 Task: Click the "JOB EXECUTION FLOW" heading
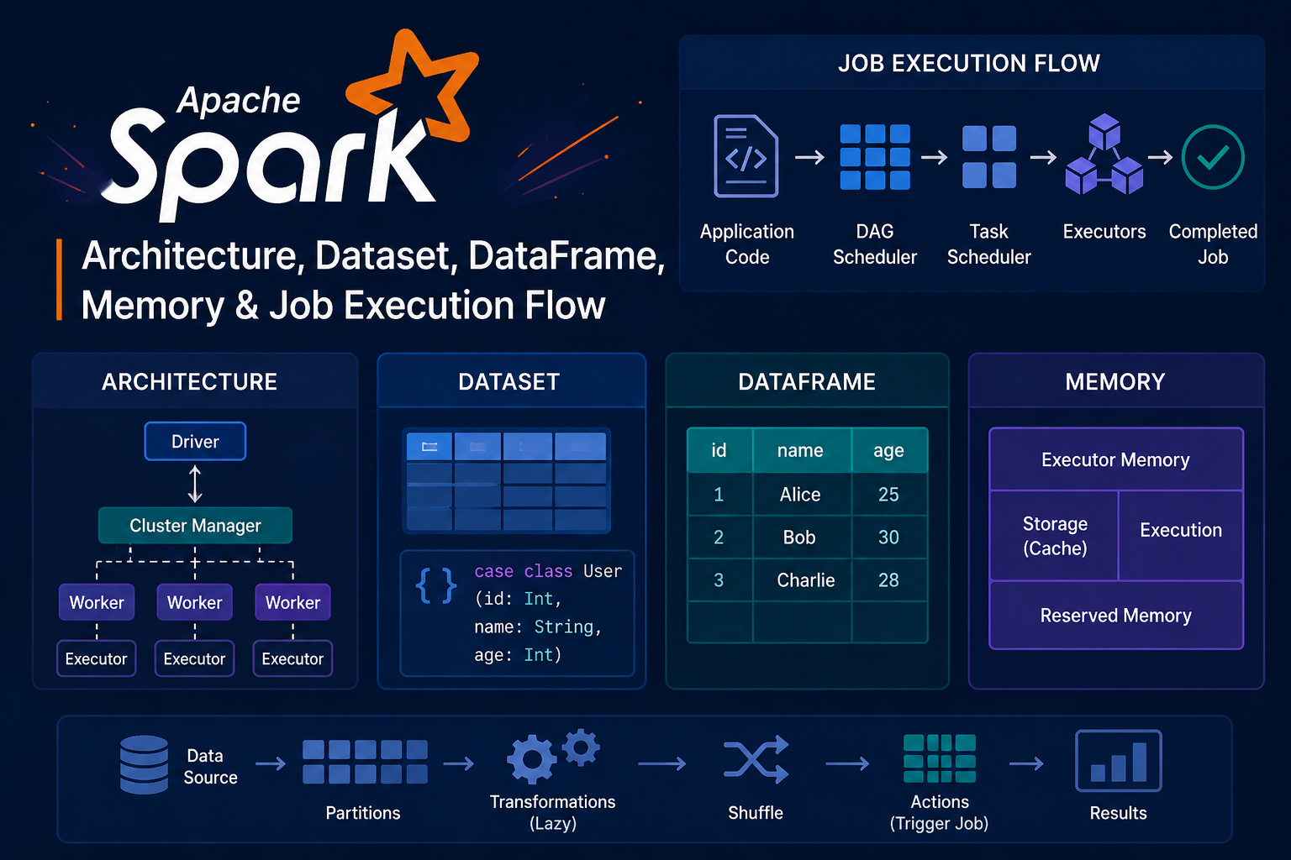(x=969, y=63)
